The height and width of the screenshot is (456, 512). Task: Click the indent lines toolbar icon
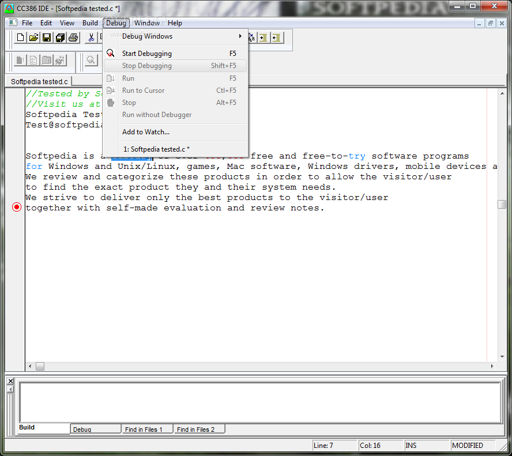(263, 37)
